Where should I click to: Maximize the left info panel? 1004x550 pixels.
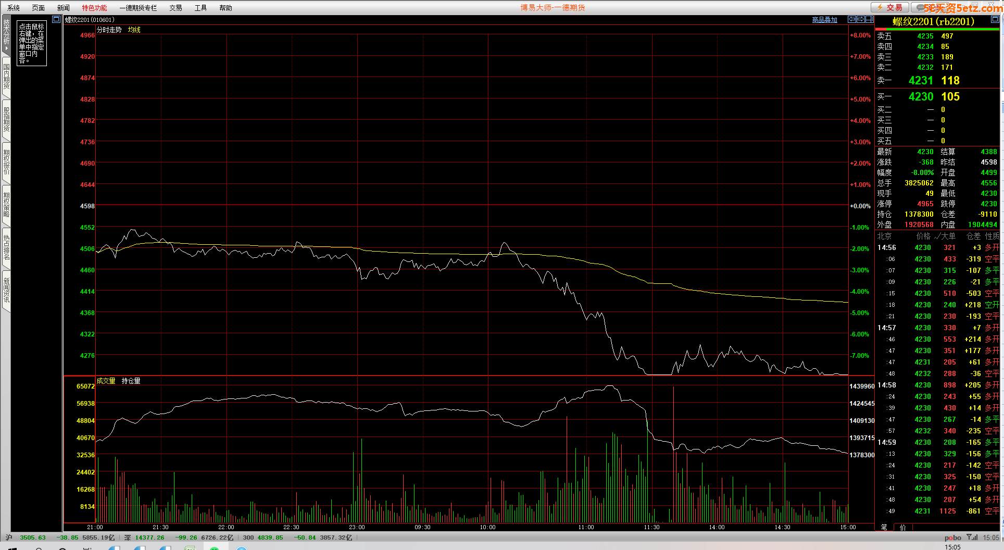click(x=56, y=19)
